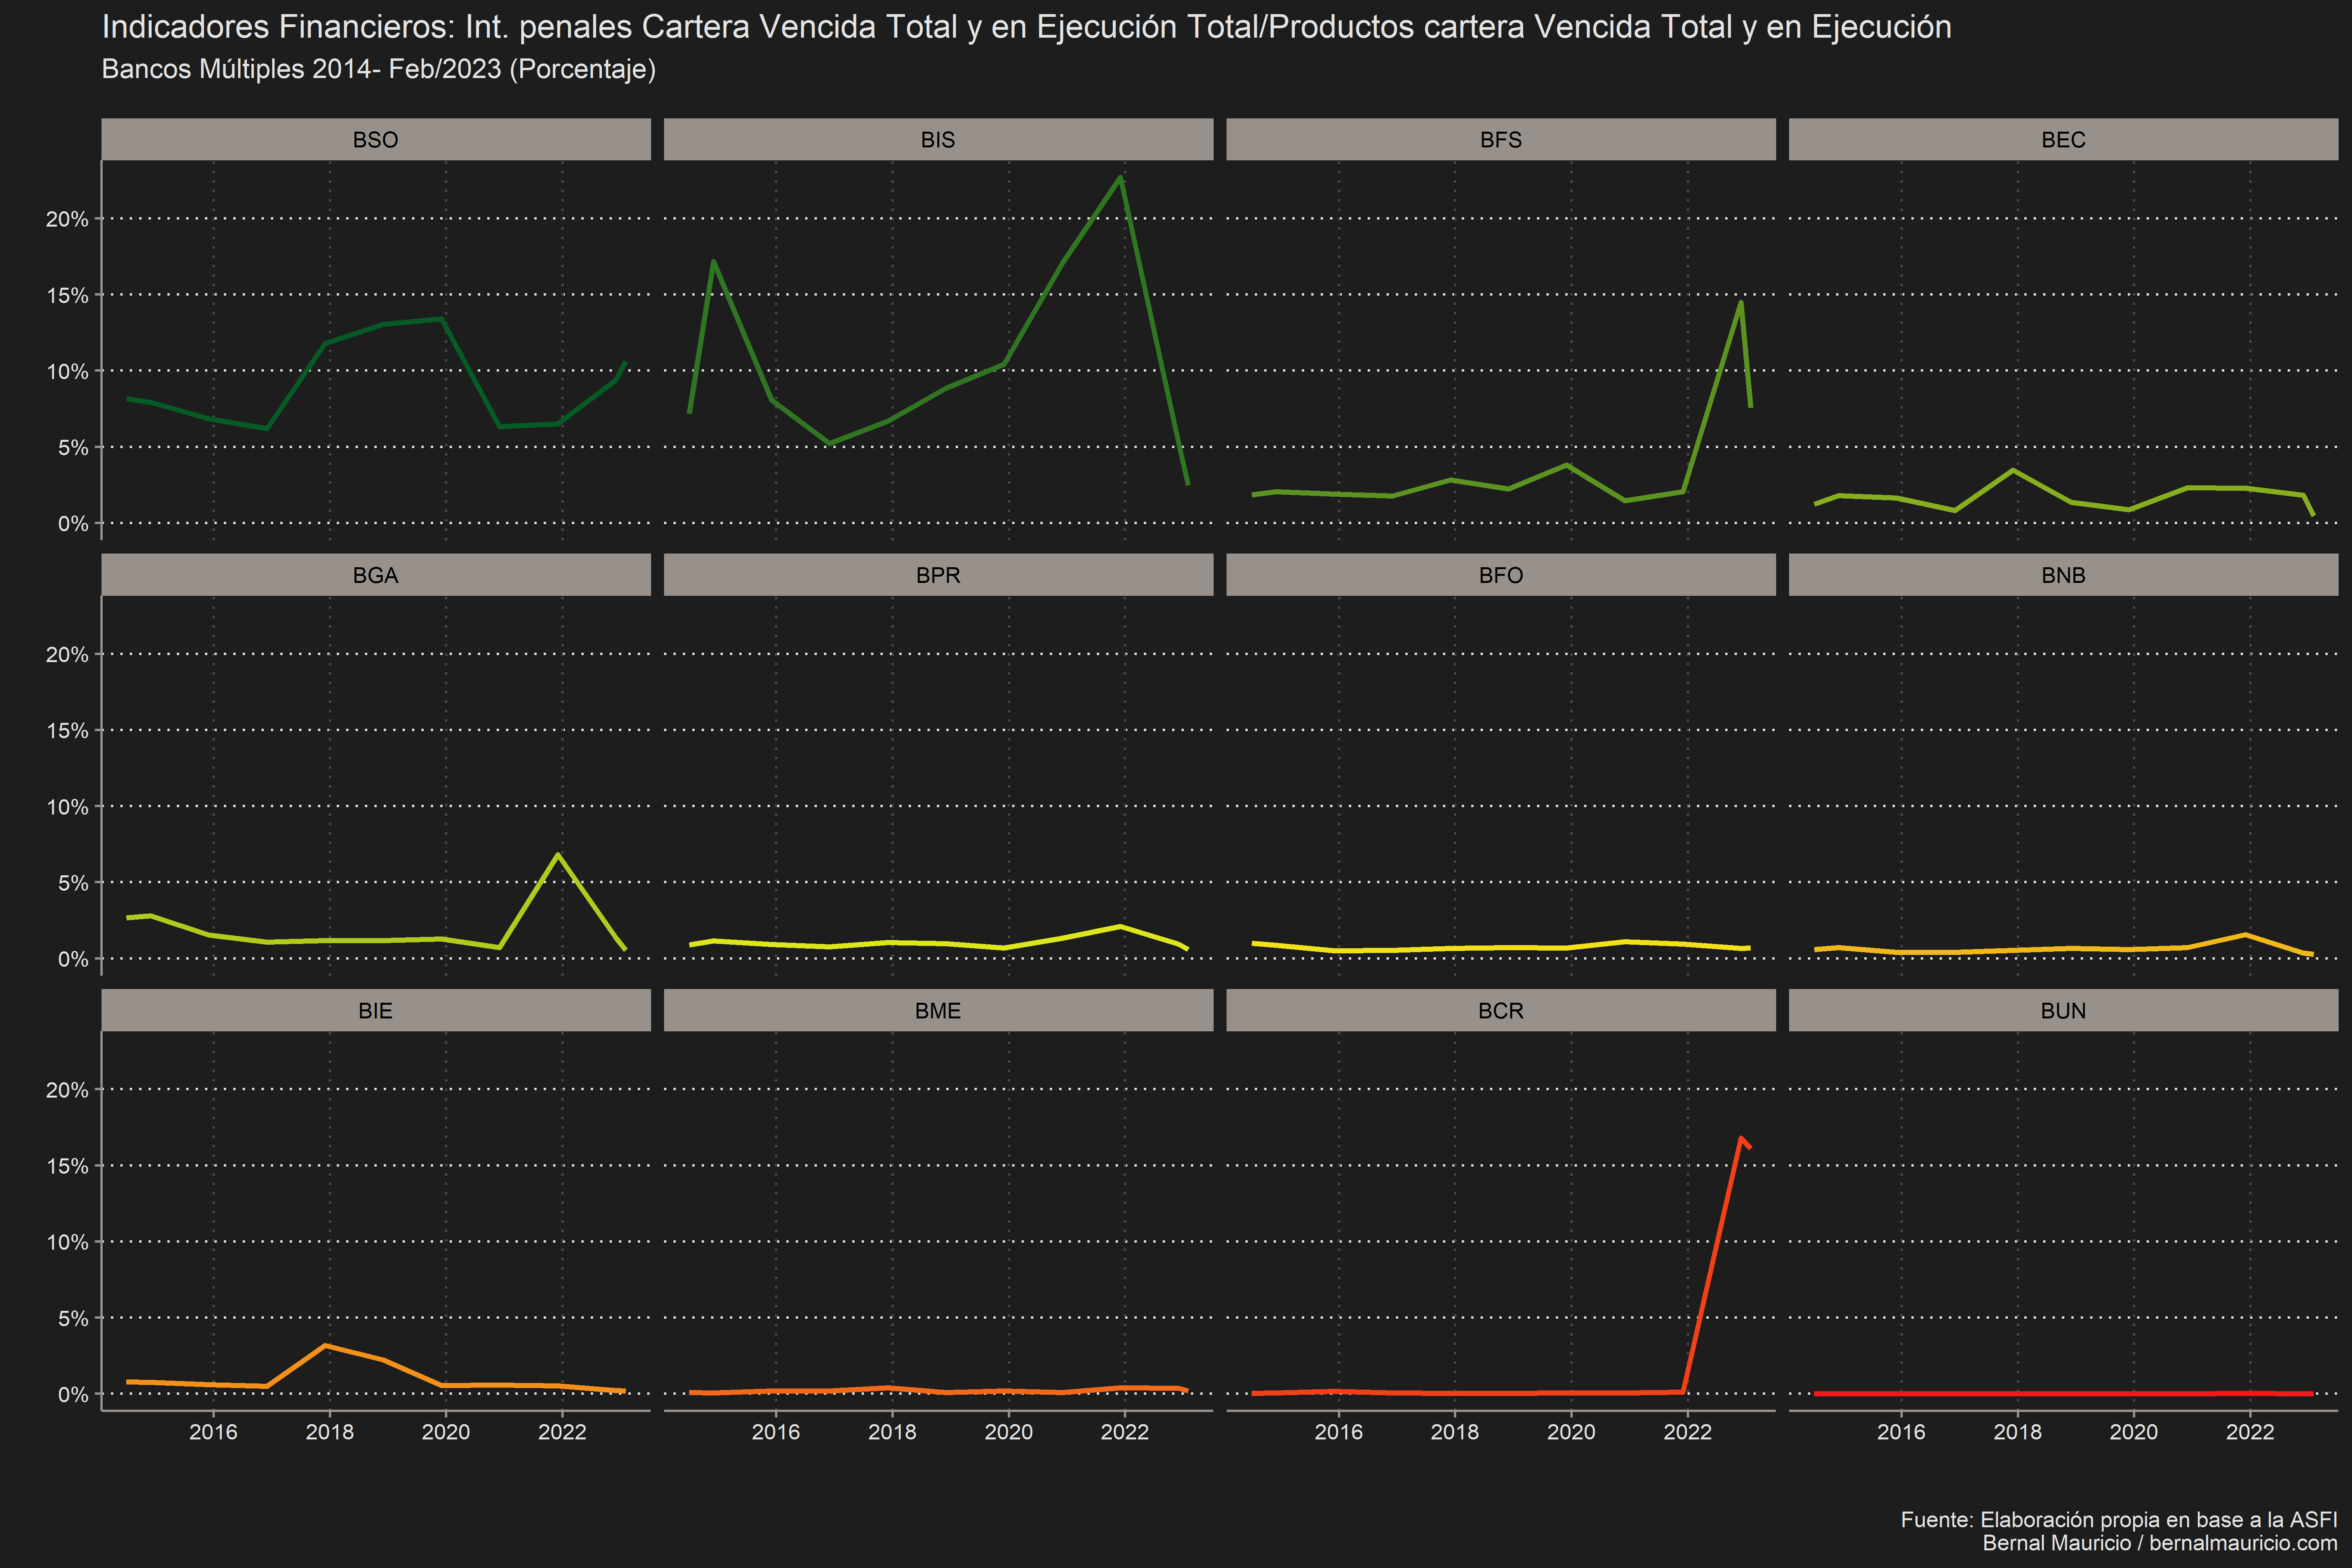Click '2022' under the BIE chart
The height and width of the screenshot is (1568, 2352).
click(562, 1432)
